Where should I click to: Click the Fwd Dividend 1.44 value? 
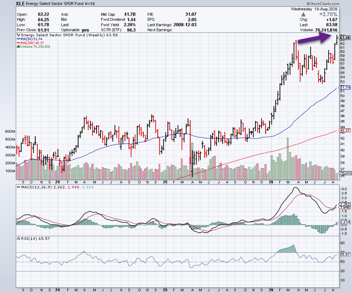coord(131,20)
